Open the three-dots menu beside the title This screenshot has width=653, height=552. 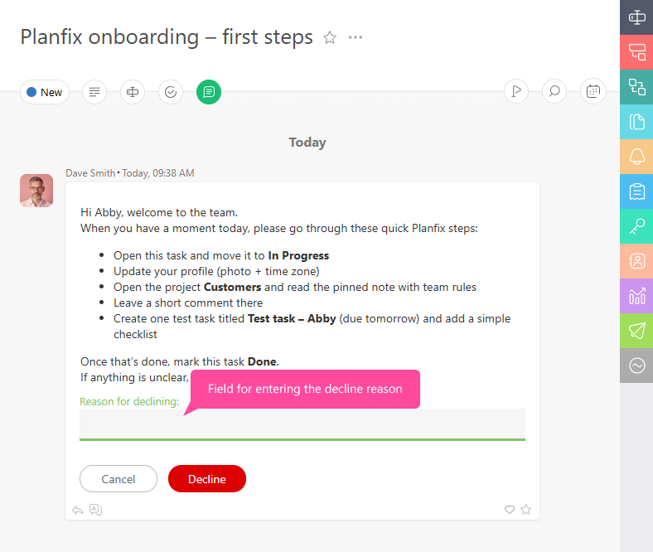[356, 37]
